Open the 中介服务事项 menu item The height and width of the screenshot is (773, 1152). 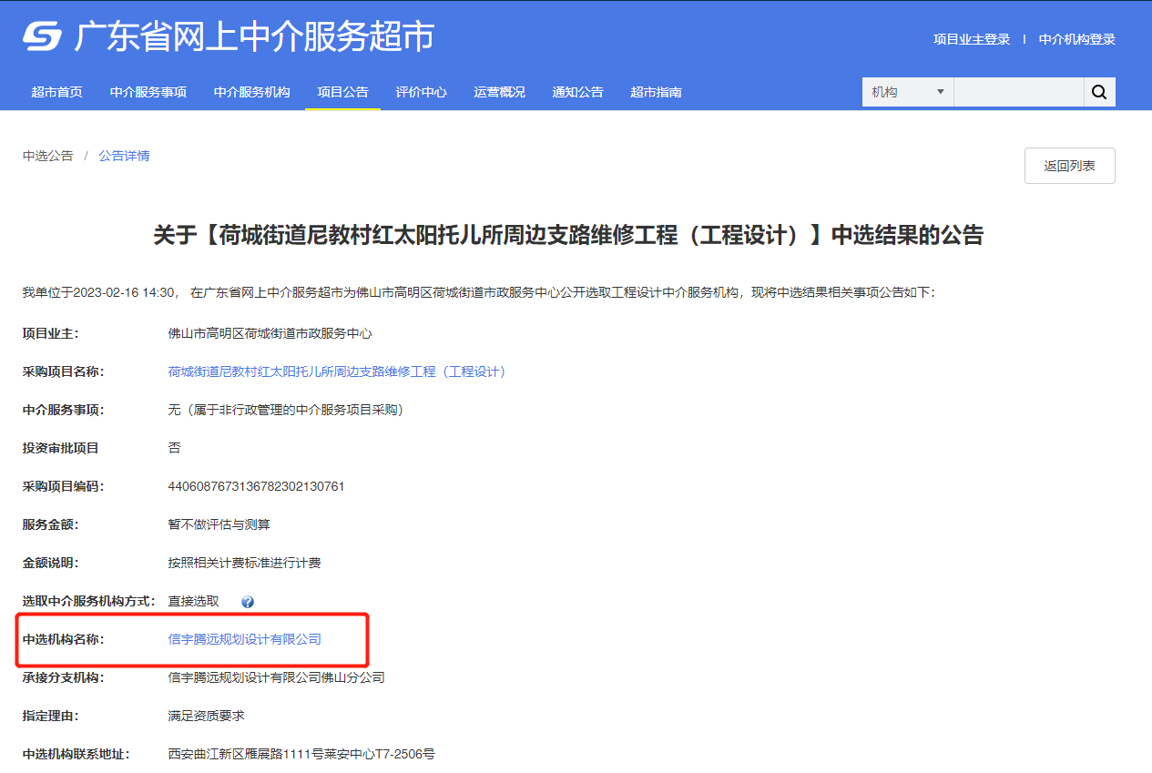tap(148, 91)
